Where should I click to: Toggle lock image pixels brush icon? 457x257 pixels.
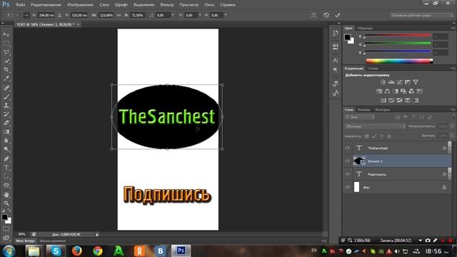point(374,136)
